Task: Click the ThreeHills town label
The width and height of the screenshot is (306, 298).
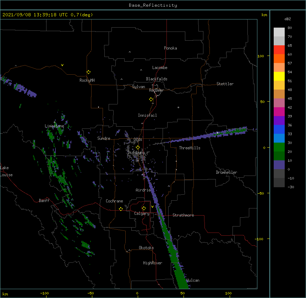Action: tap(190, 148)
